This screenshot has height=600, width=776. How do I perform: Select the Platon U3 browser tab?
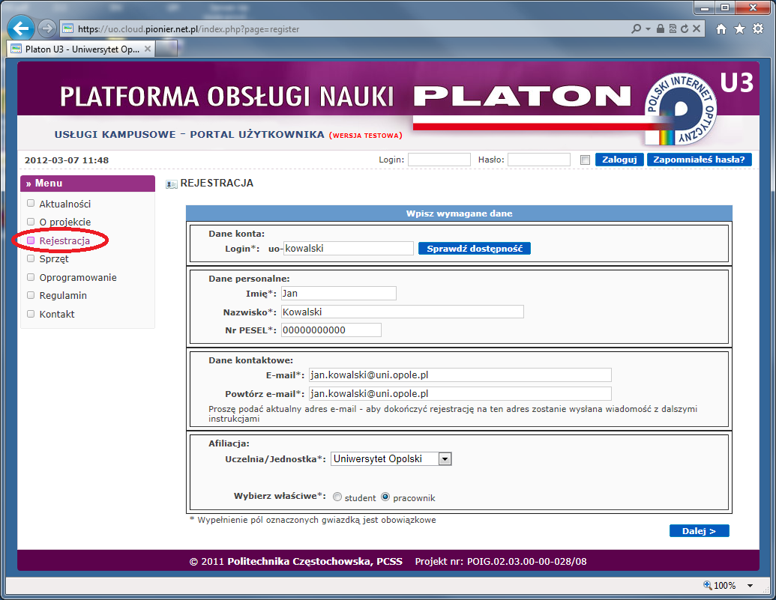81,49
